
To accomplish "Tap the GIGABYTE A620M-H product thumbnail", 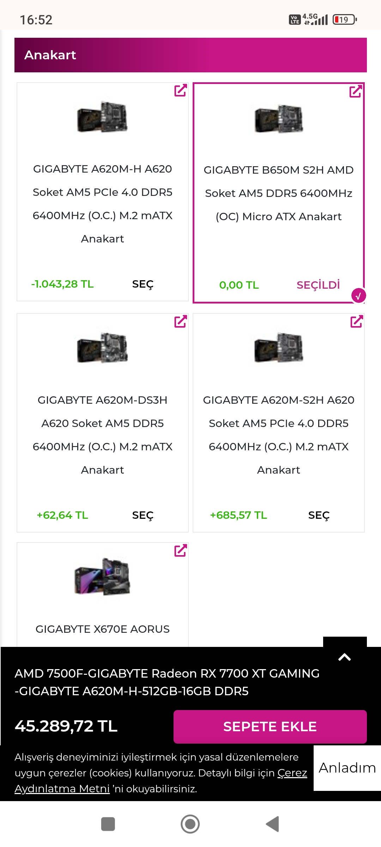I will 102,117.
